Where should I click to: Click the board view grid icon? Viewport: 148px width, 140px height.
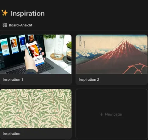coord(5,25)
